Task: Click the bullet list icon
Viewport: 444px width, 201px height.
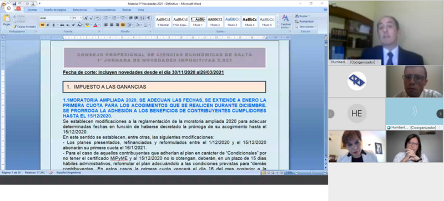Action: [107, 18]
